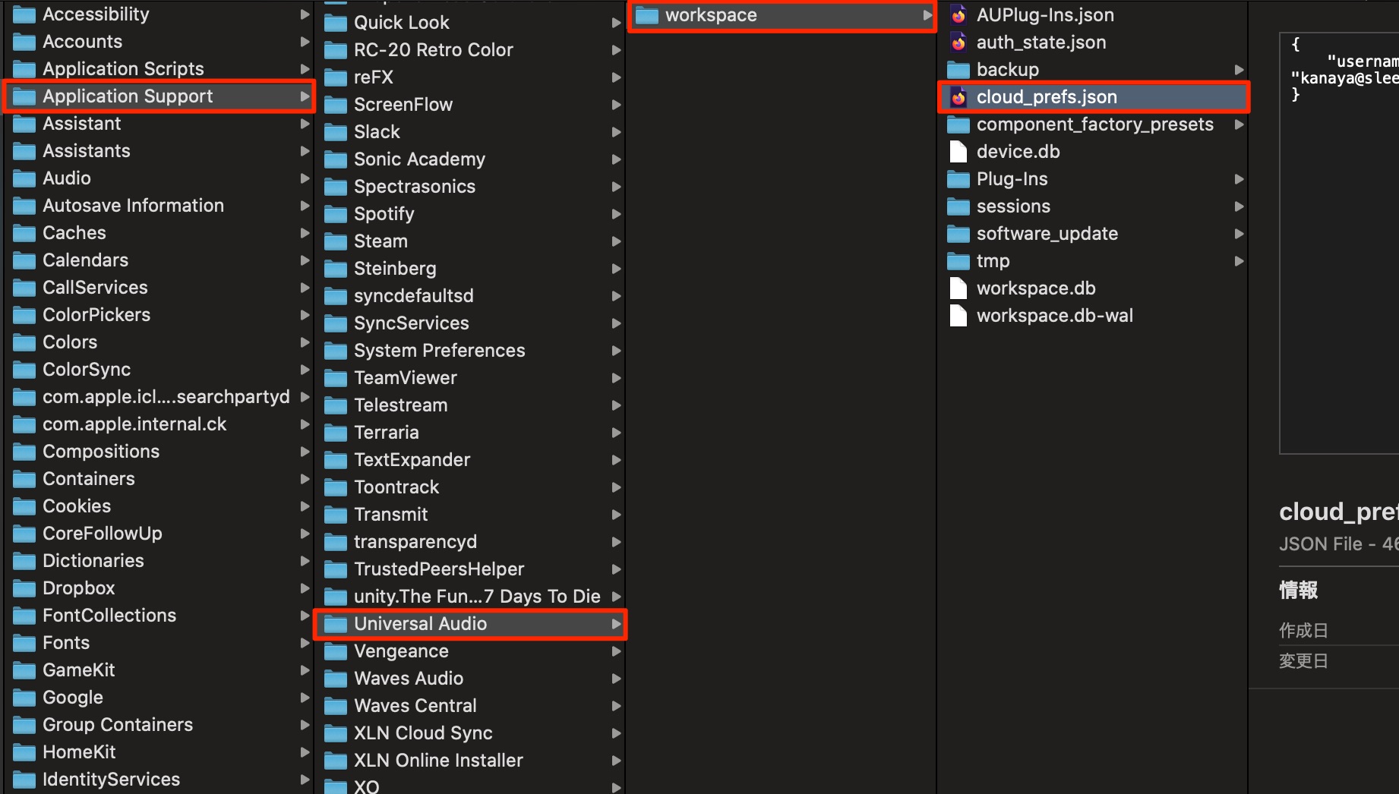
Task: Expand the software_update folder arrow
Action: pyautogui.click(x=1239, y=234)
